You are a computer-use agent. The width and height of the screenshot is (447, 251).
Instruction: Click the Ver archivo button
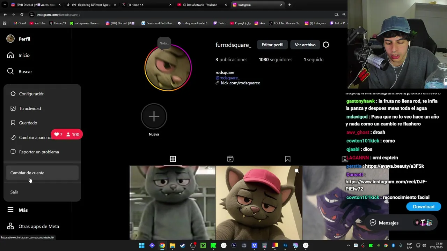(305, 45)
